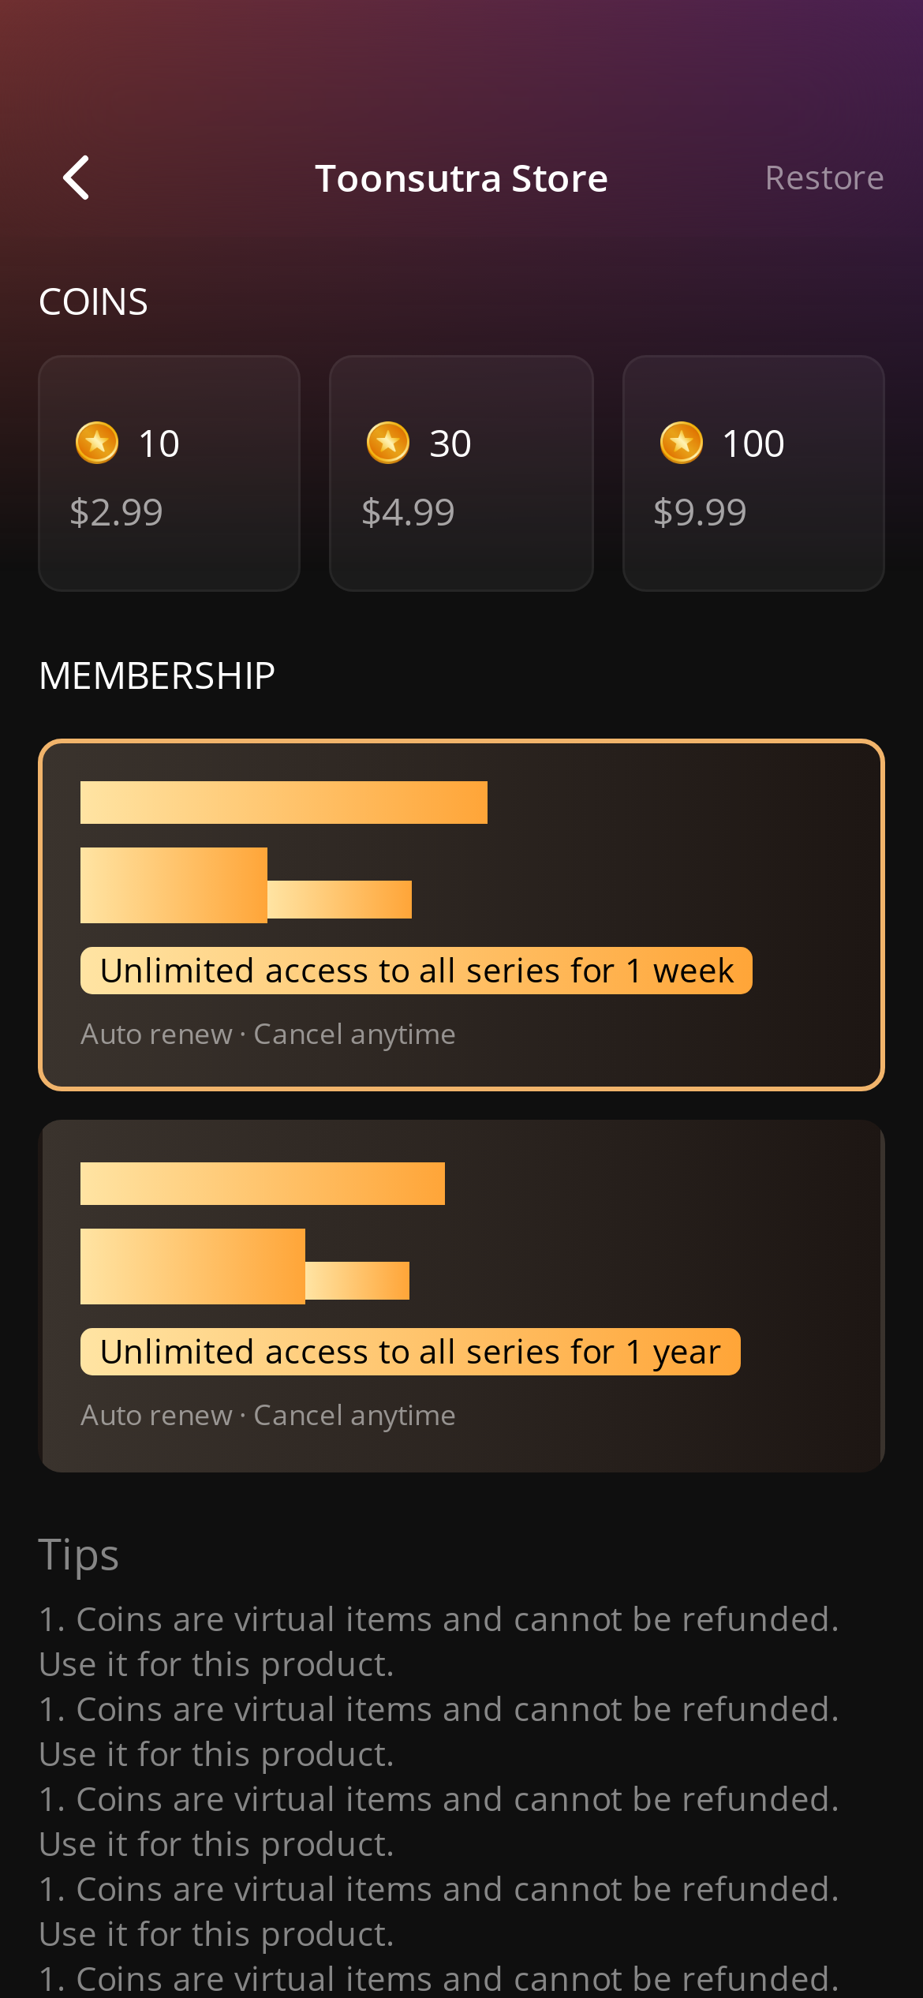Tap the 'Unlimited access for 1 year' badge
The width and height of the screenshot is (923, 1998).
tap(410, 1352)
